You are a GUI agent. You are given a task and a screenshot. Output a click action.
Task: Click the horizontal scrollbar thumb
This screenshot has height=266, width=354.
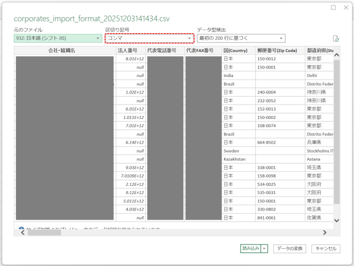click(44, 233)
